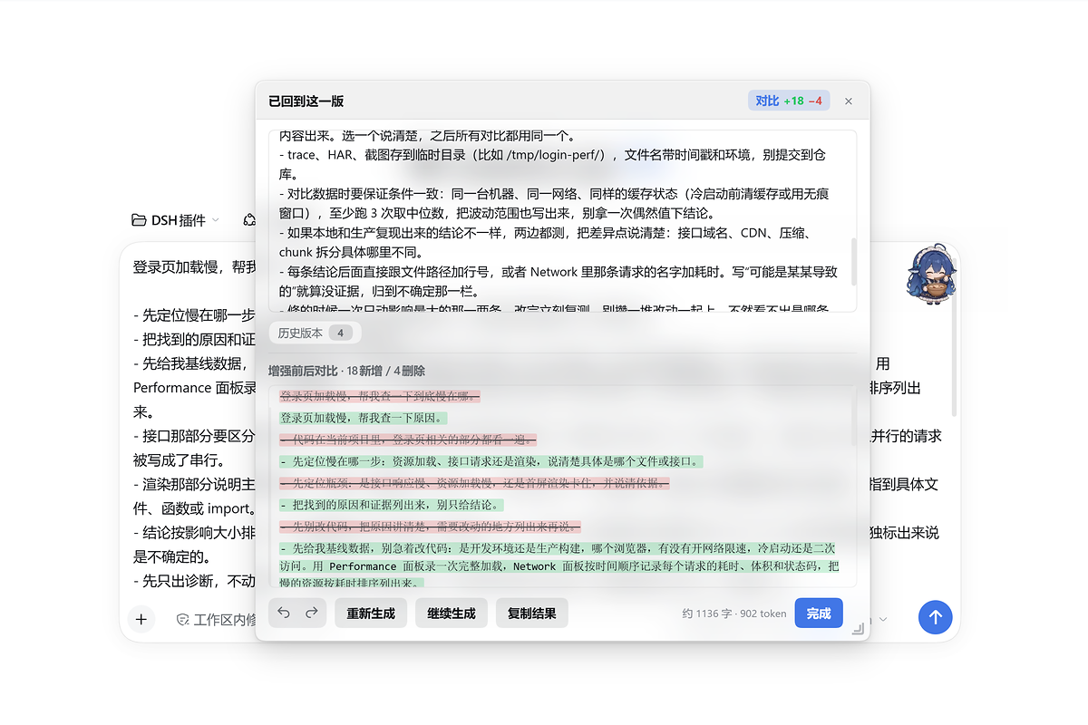Click inside the enhanced prompt text box
1088x725 pixels.
click(x=562, y=221)
